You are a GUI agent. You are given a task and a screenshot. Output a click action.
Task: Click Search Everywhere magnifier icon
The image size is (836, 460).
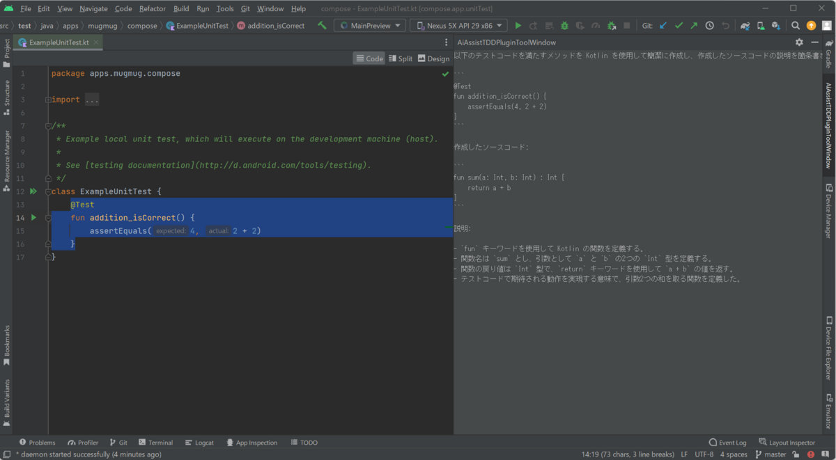(x=796, y=26)
